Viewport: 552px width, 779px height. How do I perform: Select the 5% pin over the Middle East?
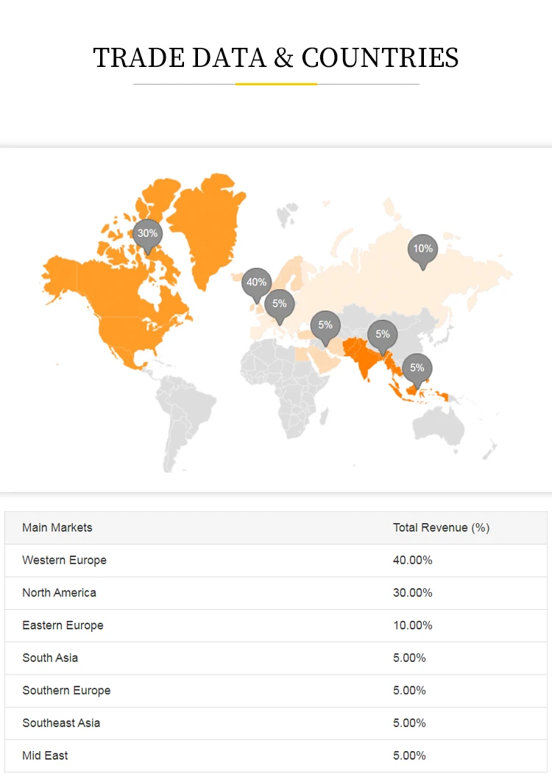(325, 326)
